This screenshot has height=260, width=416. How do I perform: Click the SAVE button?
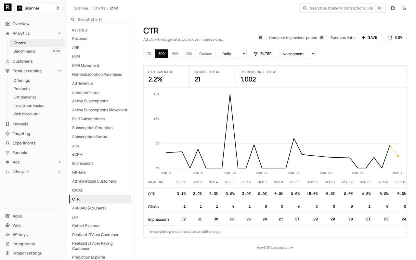[x=369, y=37]
